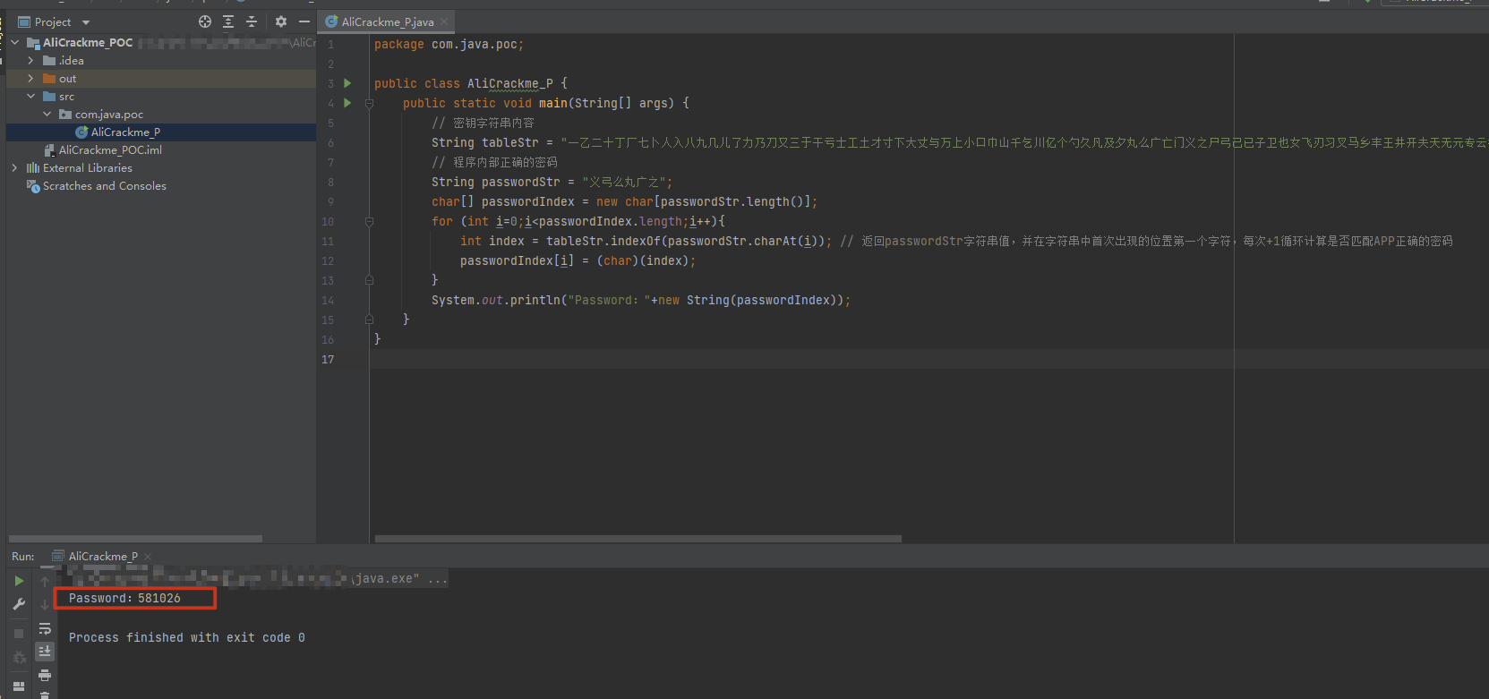Collapse the src folder
This screenshot has height=699, width=1489.
31,96
